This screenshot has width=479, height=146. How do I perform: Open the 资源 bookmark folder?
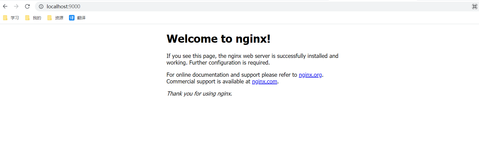click(55, 18)
